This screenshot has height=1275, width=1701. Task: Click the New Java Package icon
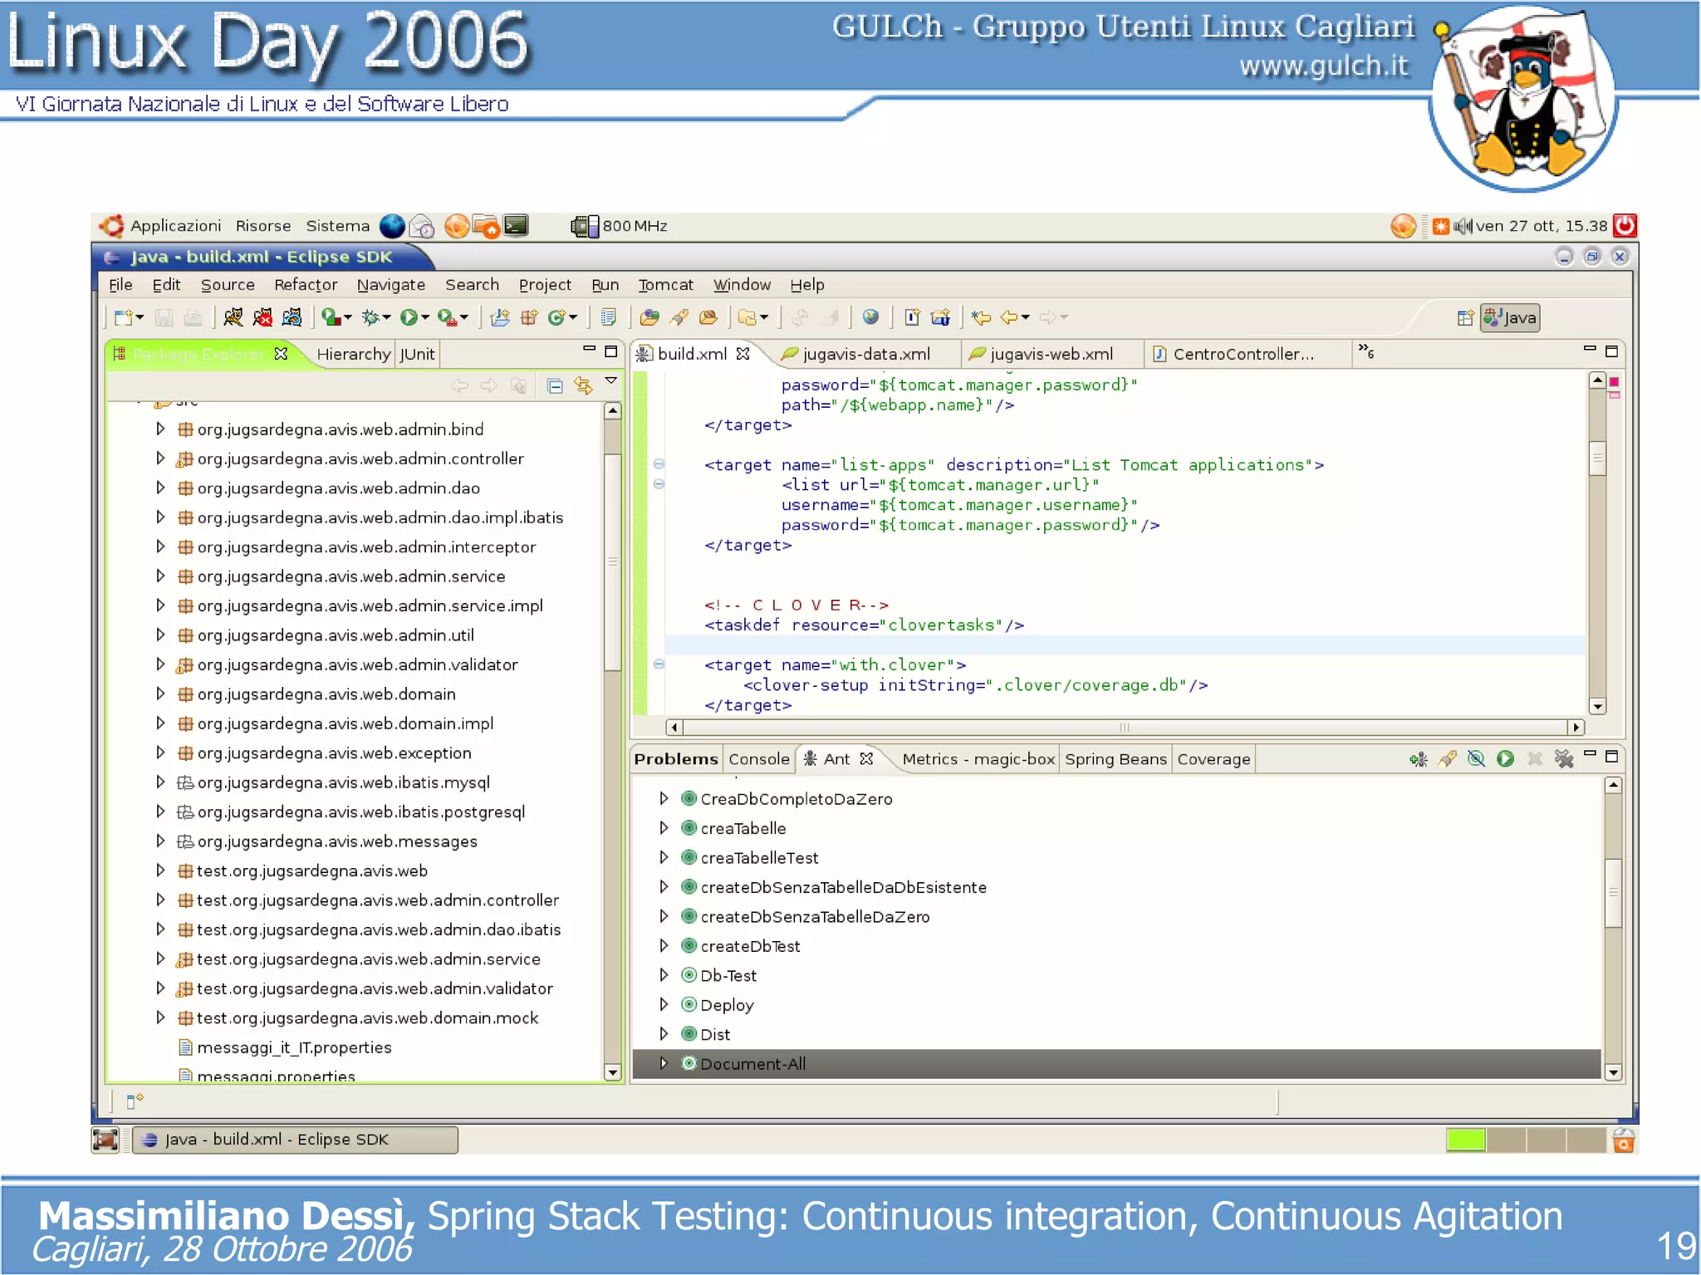click(x=529, y=317)
